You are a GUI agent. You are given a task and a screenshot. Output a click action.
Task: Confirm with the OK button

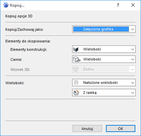coord(121,129)
